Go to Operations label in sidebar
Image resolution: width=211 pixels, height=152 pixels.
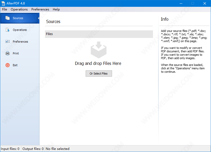point(20,30)
